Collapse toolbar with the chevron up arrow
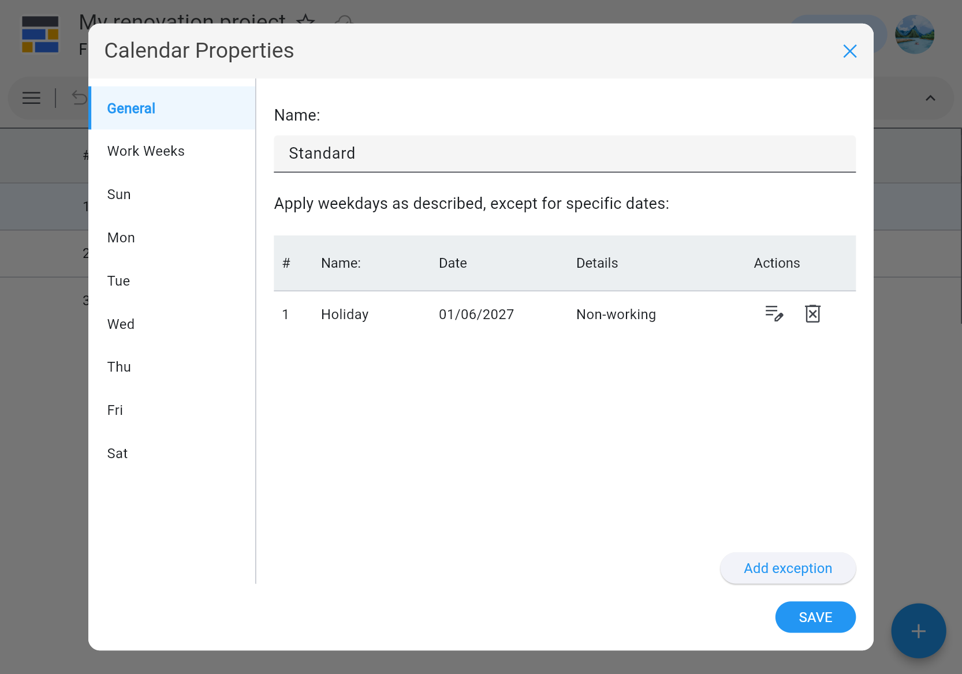The width and height of the screenshot is (962, 674). pos(930,98)
